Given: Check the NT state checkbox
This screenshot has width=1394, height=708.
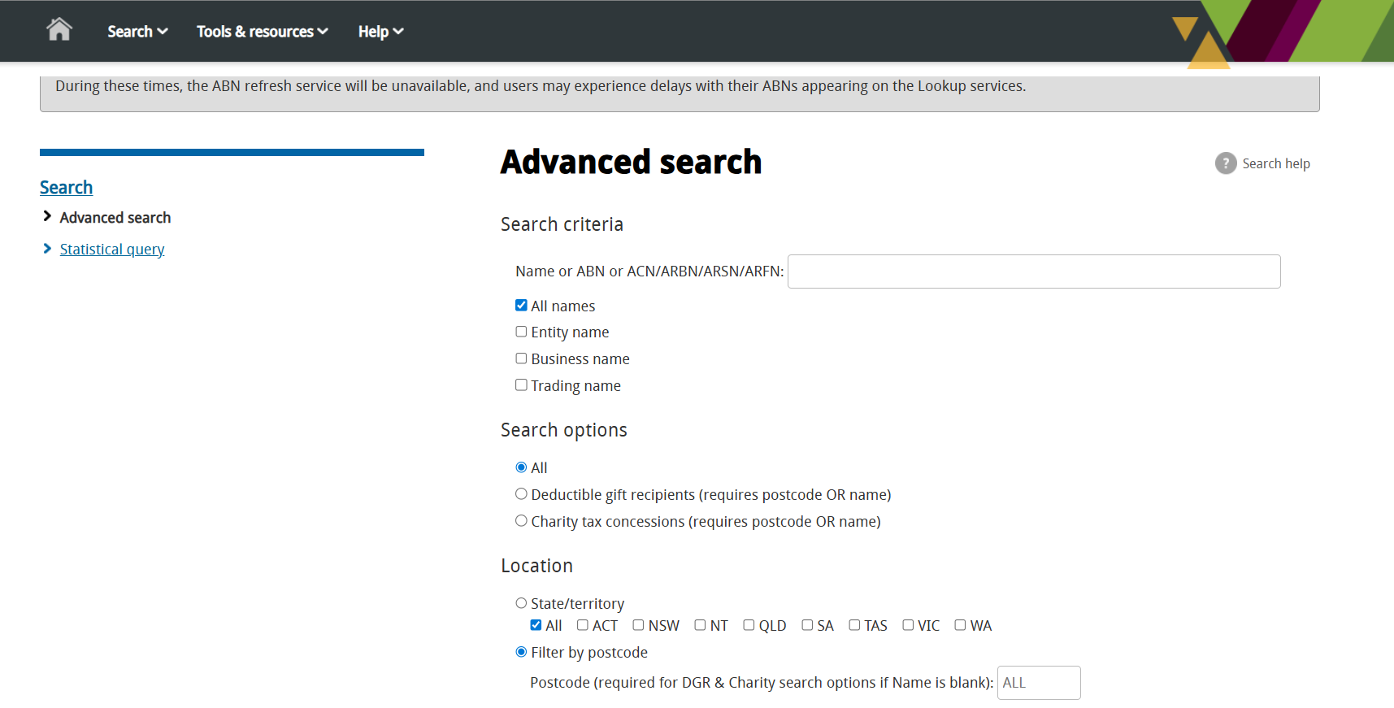Looking at the screenshot, I should click(x=700, y=625).
